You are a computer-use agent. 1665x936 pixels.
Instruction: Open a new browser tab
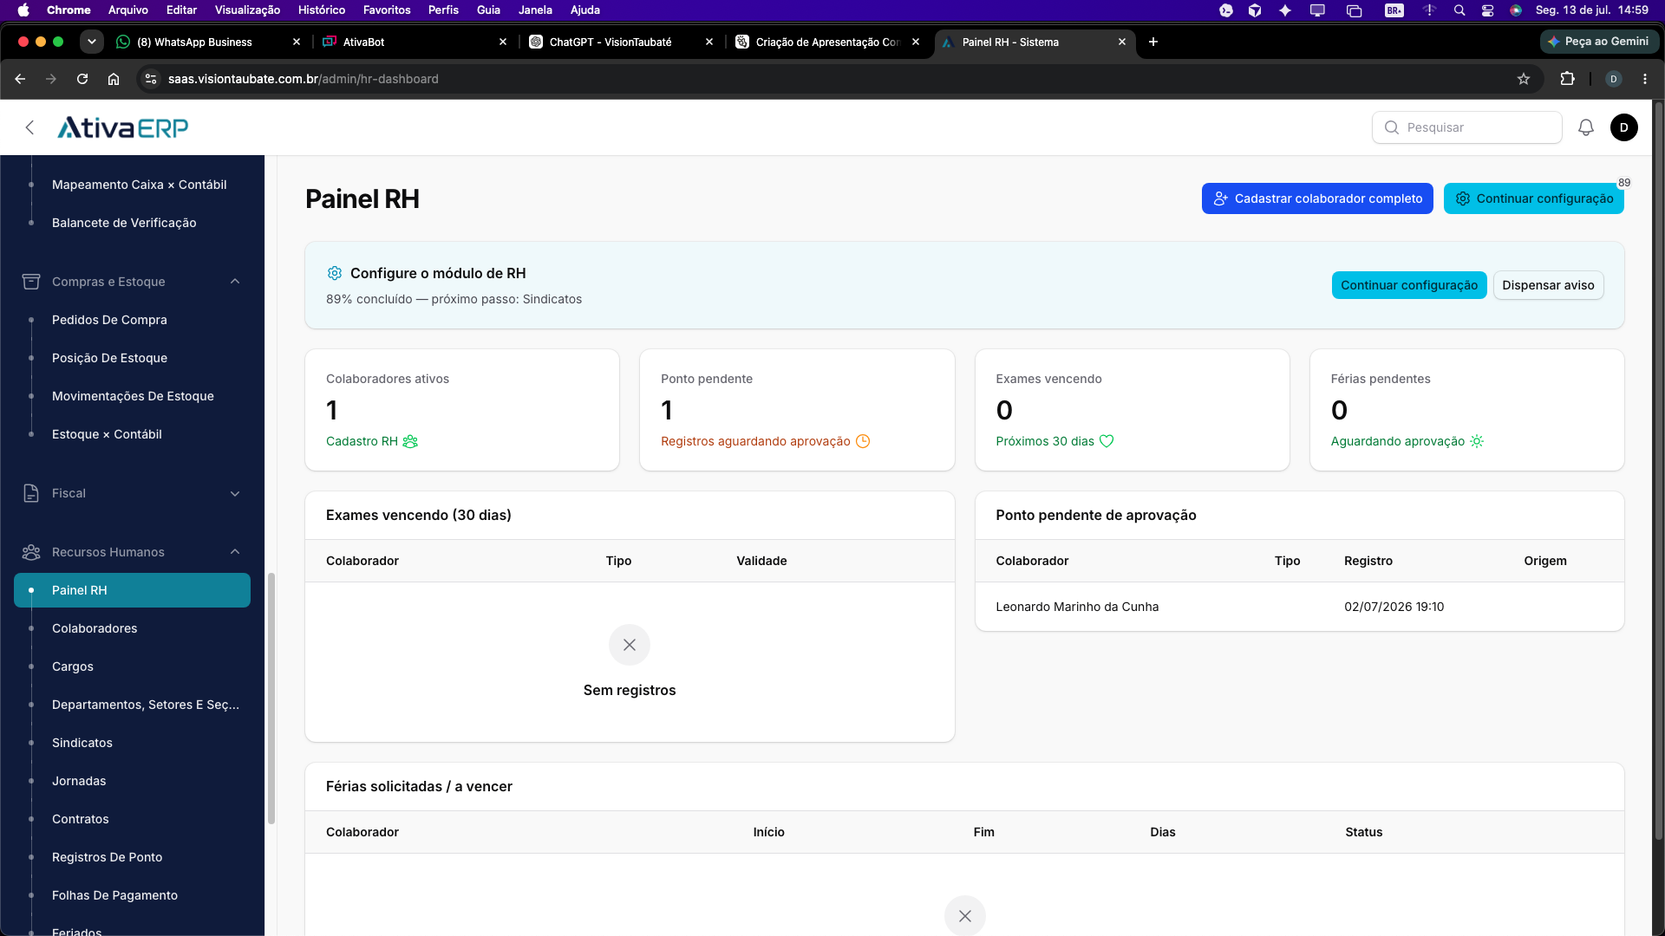click(x=1153, y=42)
